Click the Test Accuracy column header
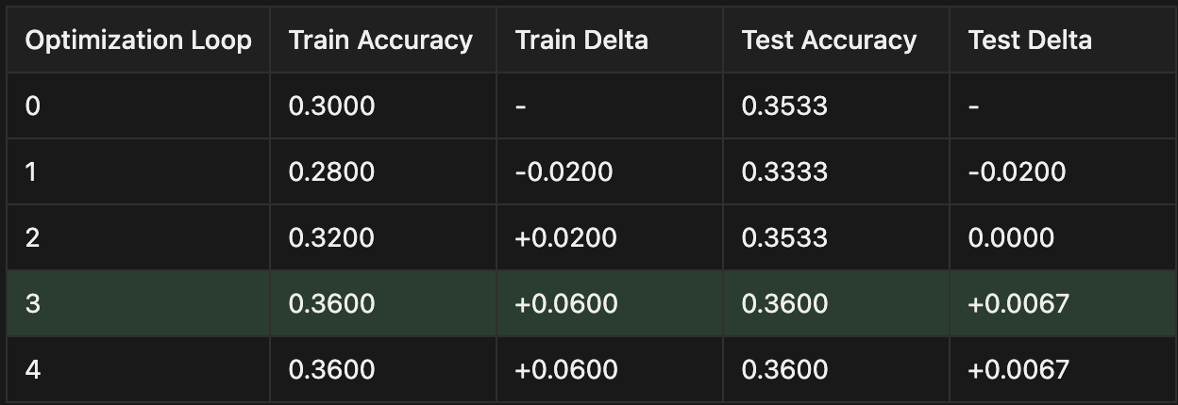Screen dimensions: 1178x405 (829, 40)
